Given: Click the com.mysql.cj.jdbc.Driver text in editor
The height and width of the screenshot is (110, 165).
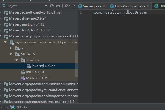Looking at the screenshot, I should pos(121,12).
